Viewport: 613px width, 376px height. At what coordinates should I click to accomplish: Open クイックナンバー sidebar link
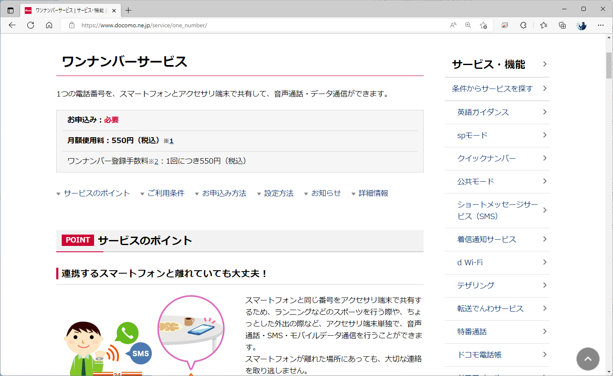pos(497,158)
